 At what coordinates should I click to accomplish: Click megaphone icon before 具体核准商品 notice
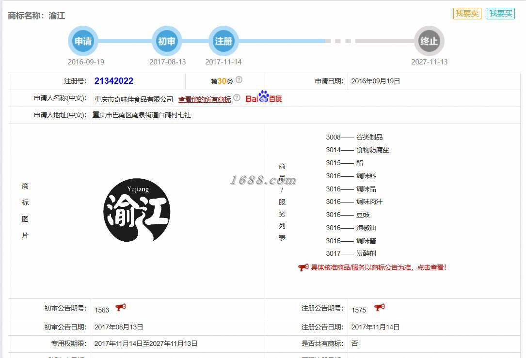point(303,267)
